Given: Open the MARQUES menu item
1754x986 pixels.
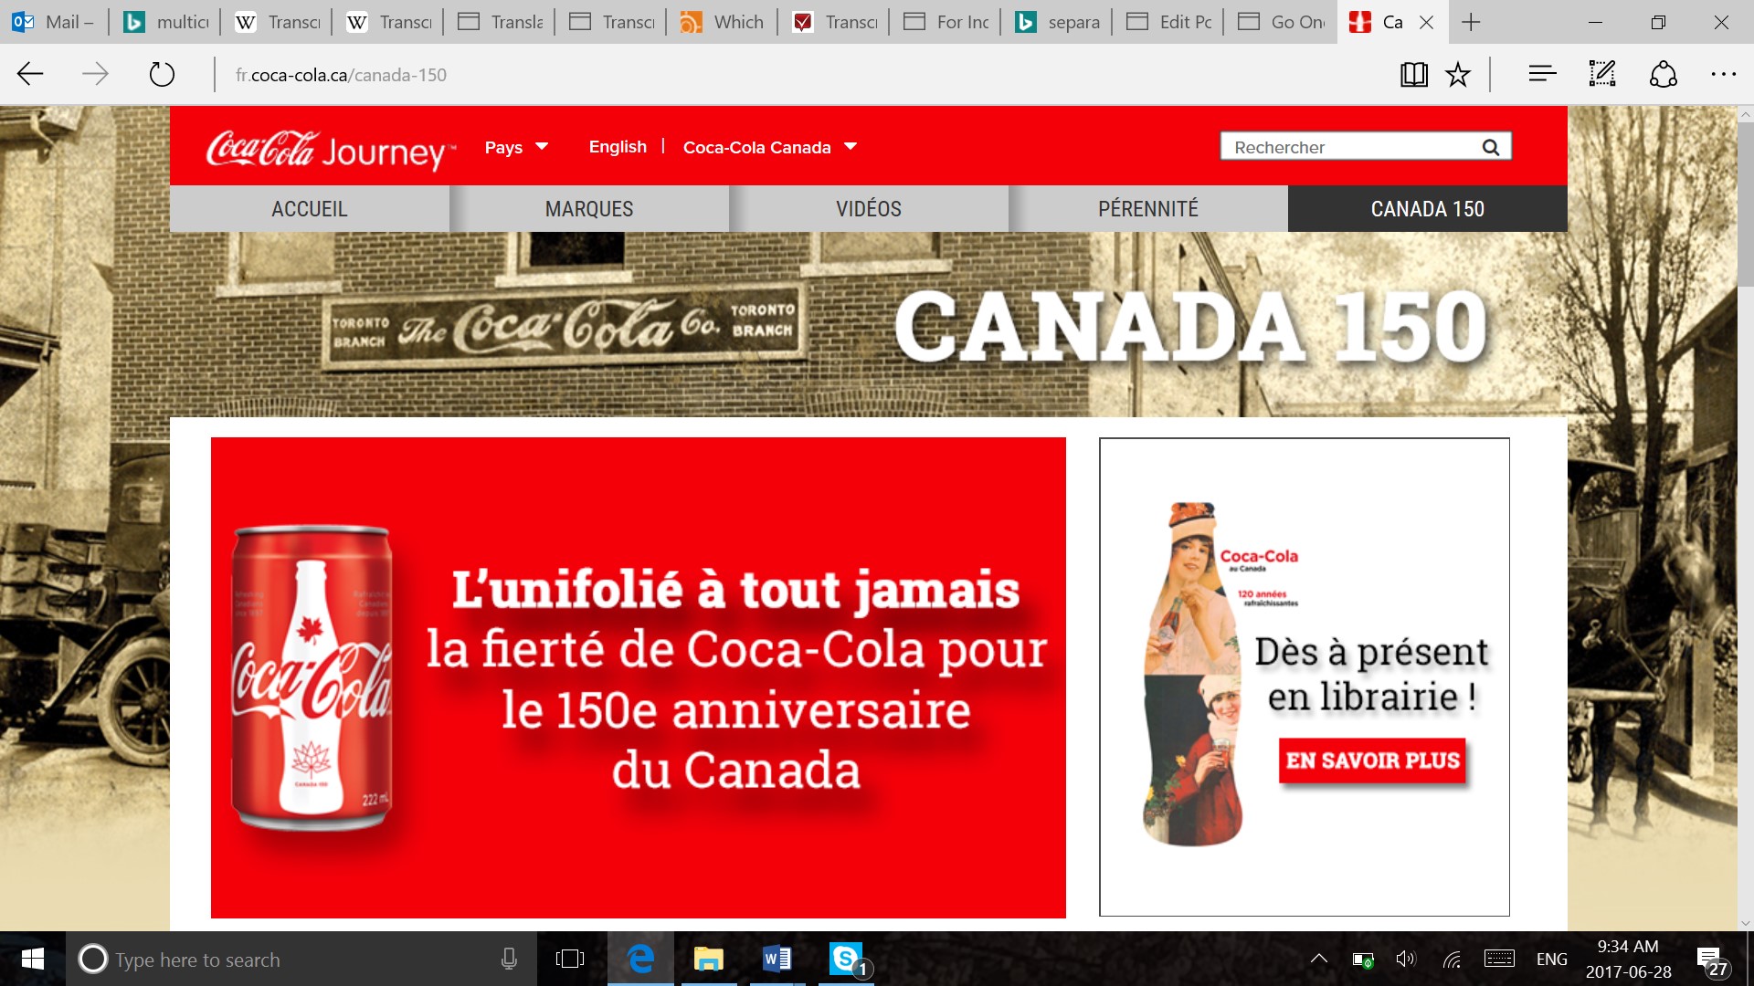Looking at the screenshot, I should [589, 209].
